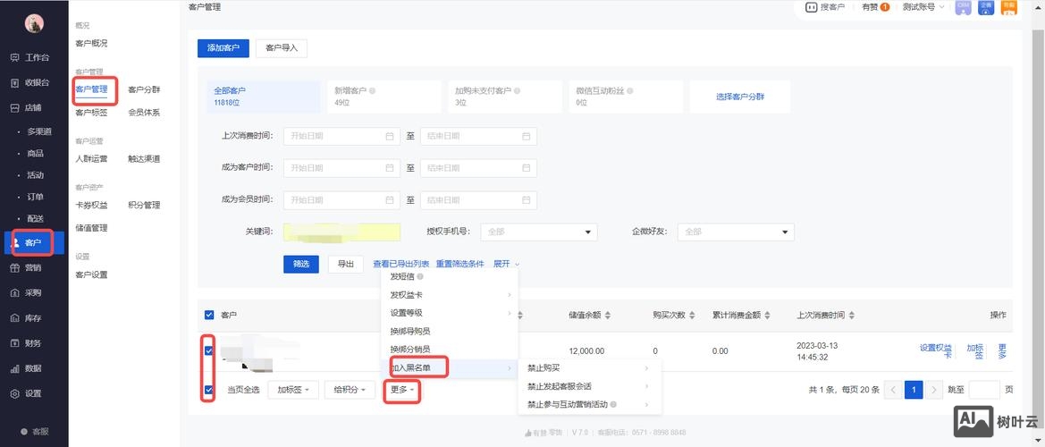Open 库存 in the left sidebar
1045x447 pixels.
click(27, 317)
